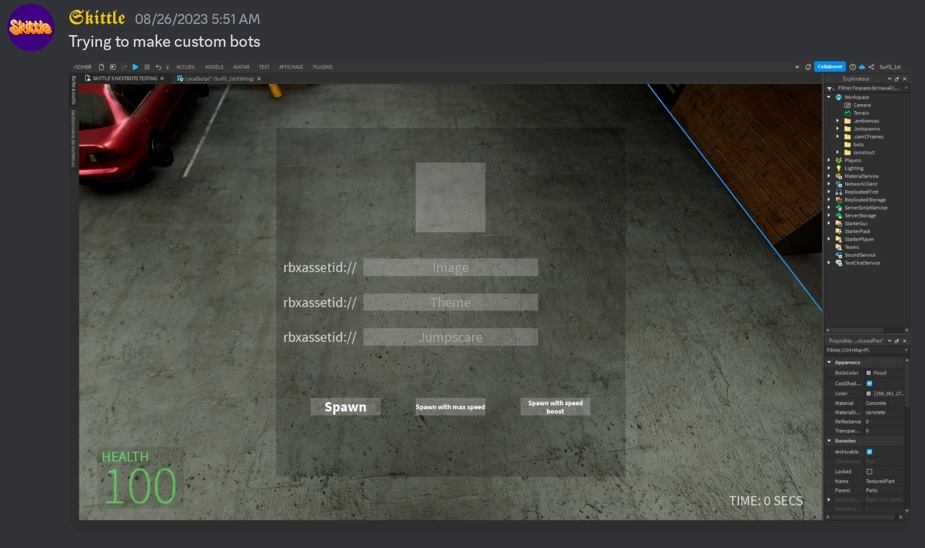Select the Camera item in Explorer
The width and height of the screenshot is (925, 548).
tap(861, 105)
